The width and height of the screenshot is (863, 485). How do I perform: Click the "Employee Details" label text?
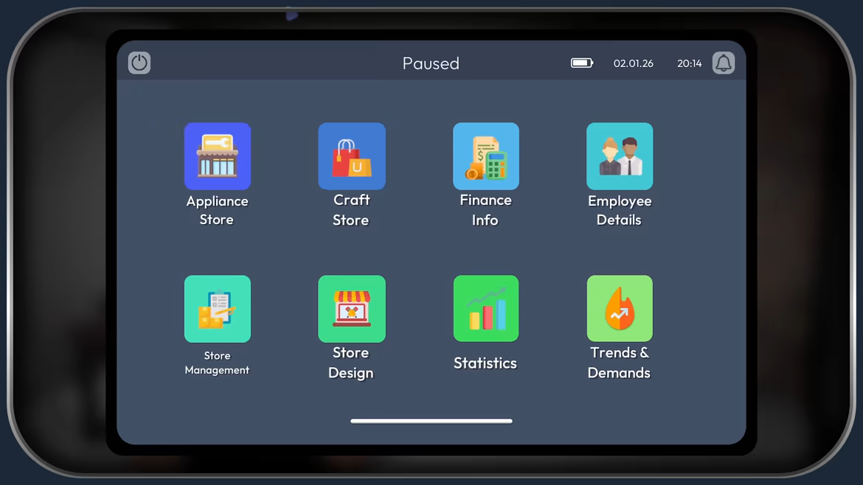(x=620, y=210)
